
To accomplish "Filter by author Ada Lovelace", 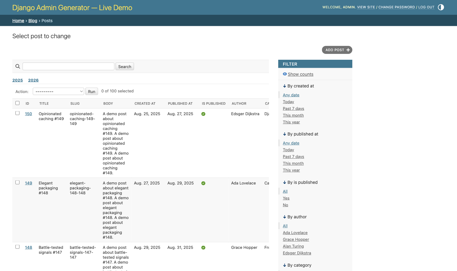I will tap(295, 233).
